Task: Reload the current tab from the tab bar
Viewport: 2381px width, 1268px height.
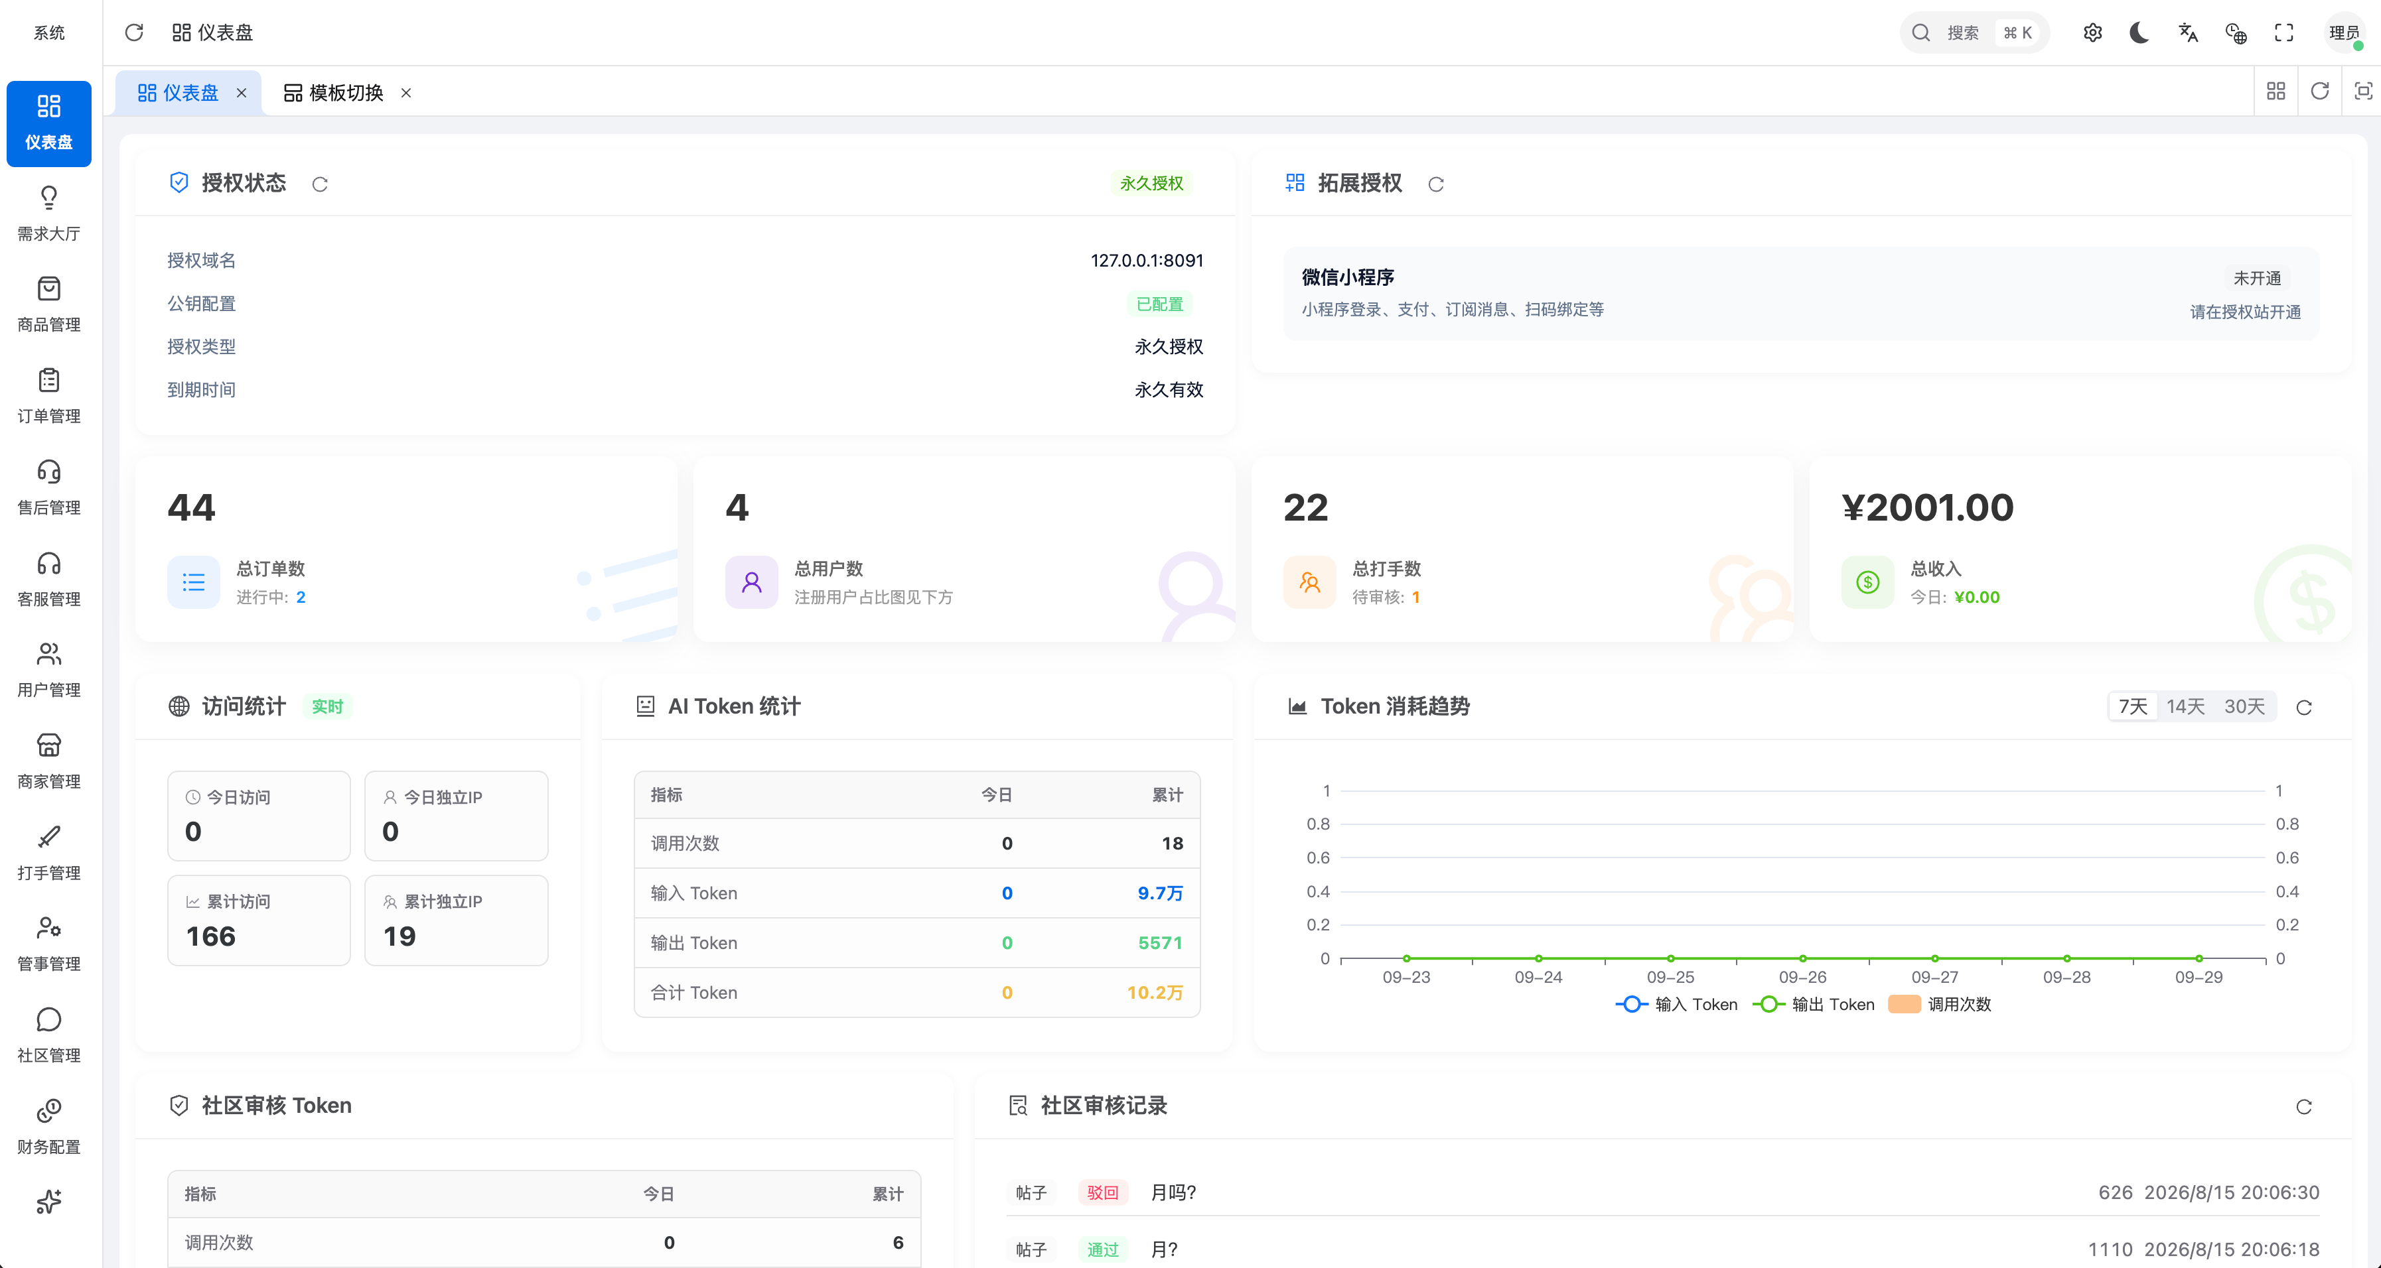Action: 2319,90
